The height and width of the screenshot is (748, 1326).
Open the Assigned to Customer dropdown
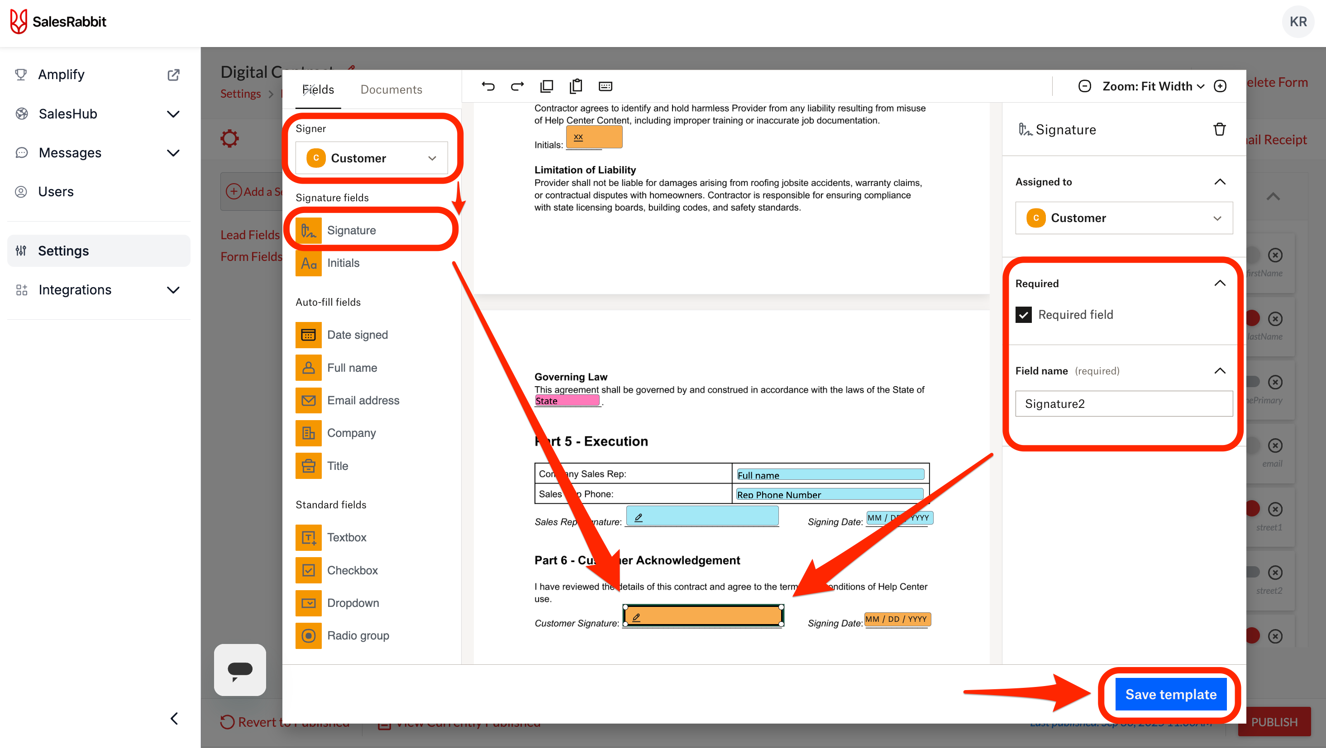1124,218
